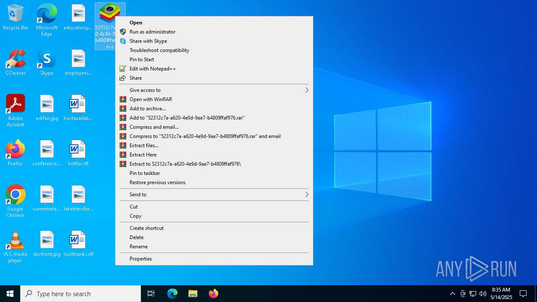Select the hotfax.rtf document icon
Image resolution: width=537 pixels, height=302 pixels.
tap(78, 154)
